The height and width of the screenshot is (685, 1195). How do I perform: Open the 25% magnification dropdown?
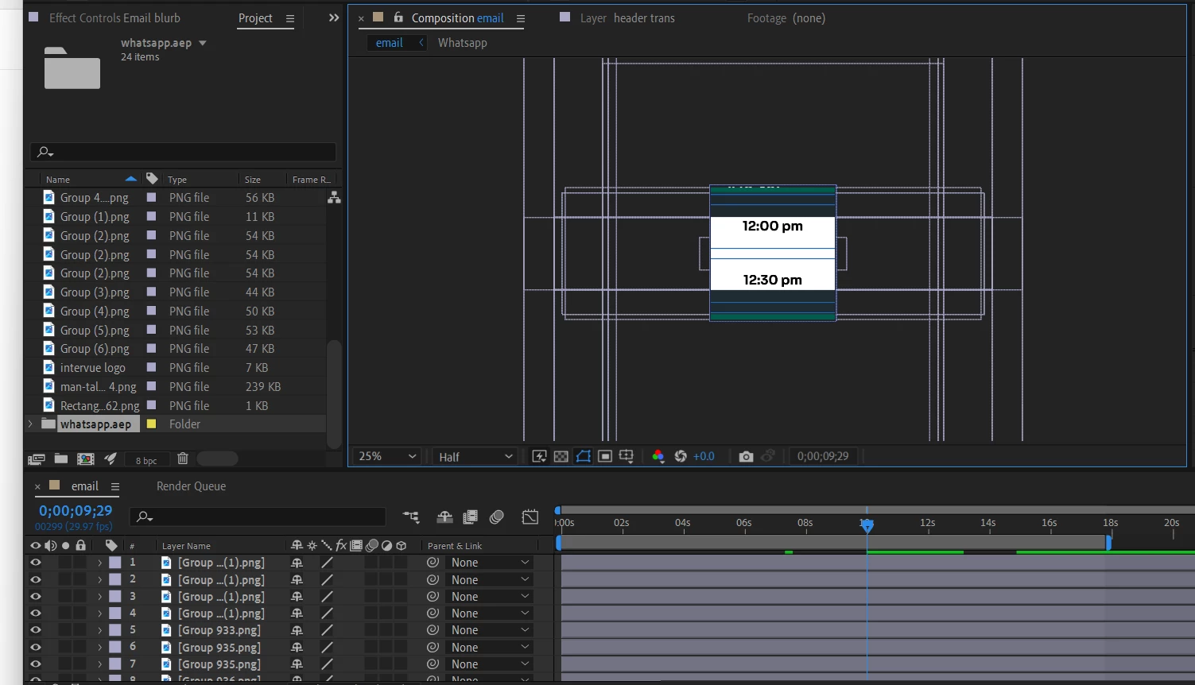387,456
